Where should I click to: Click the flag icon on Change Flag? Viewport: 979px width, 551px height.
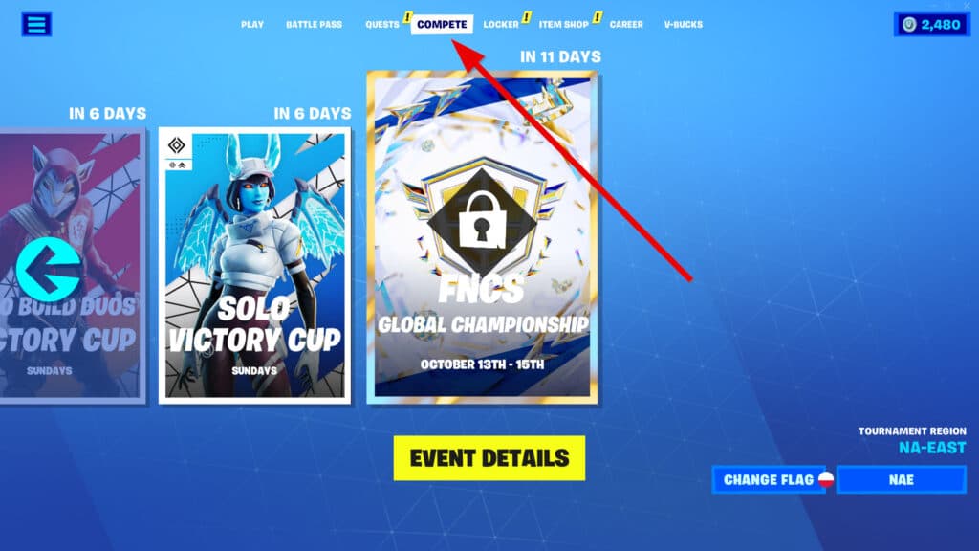[826, 479]
